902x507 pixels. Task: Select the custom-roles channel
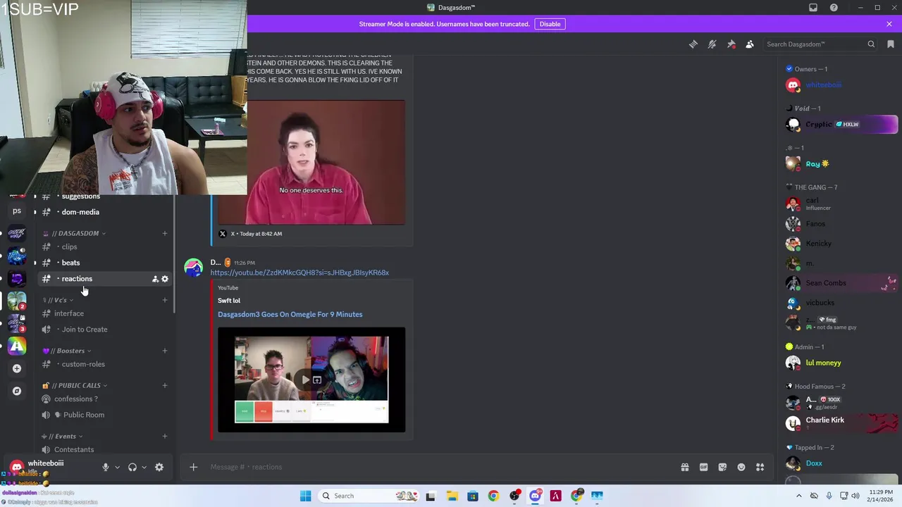point(104,364)
